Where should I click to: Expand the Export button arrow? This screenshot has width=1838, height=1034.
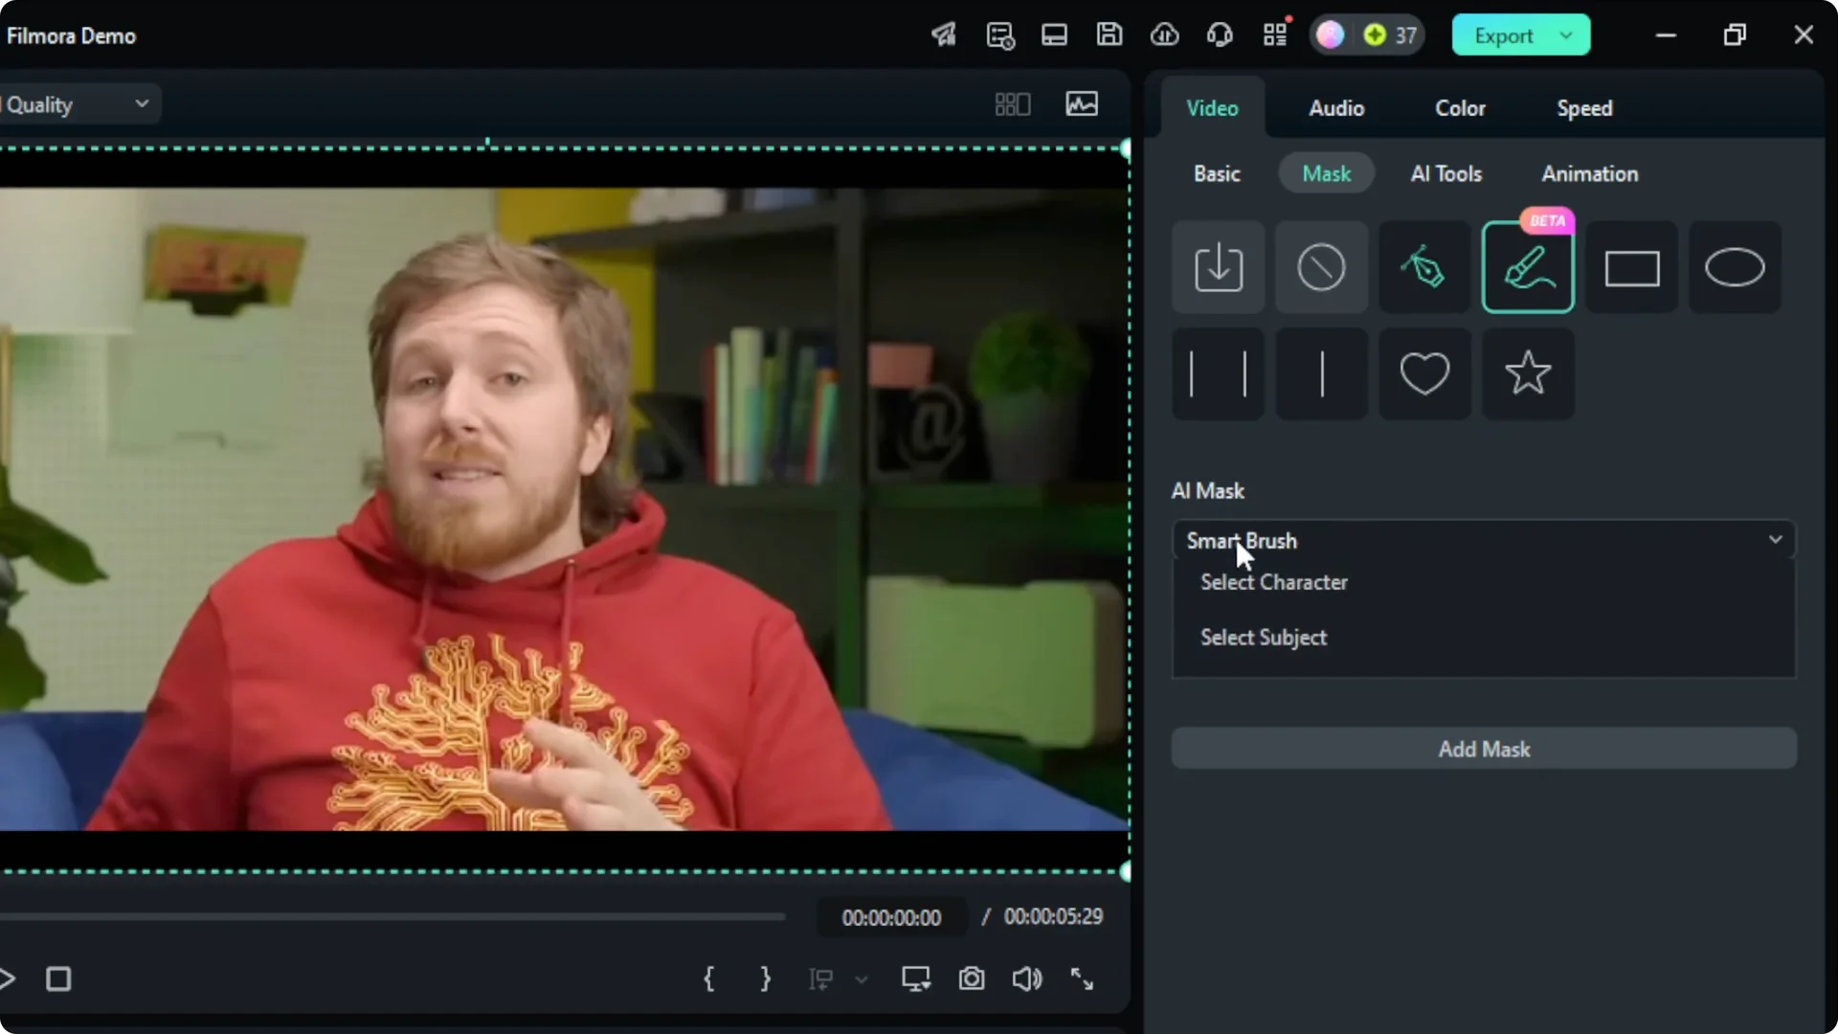coord(1566,35)
